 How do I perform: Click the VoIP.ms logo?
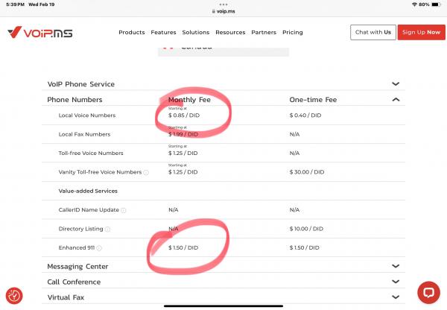pos(40,33)
